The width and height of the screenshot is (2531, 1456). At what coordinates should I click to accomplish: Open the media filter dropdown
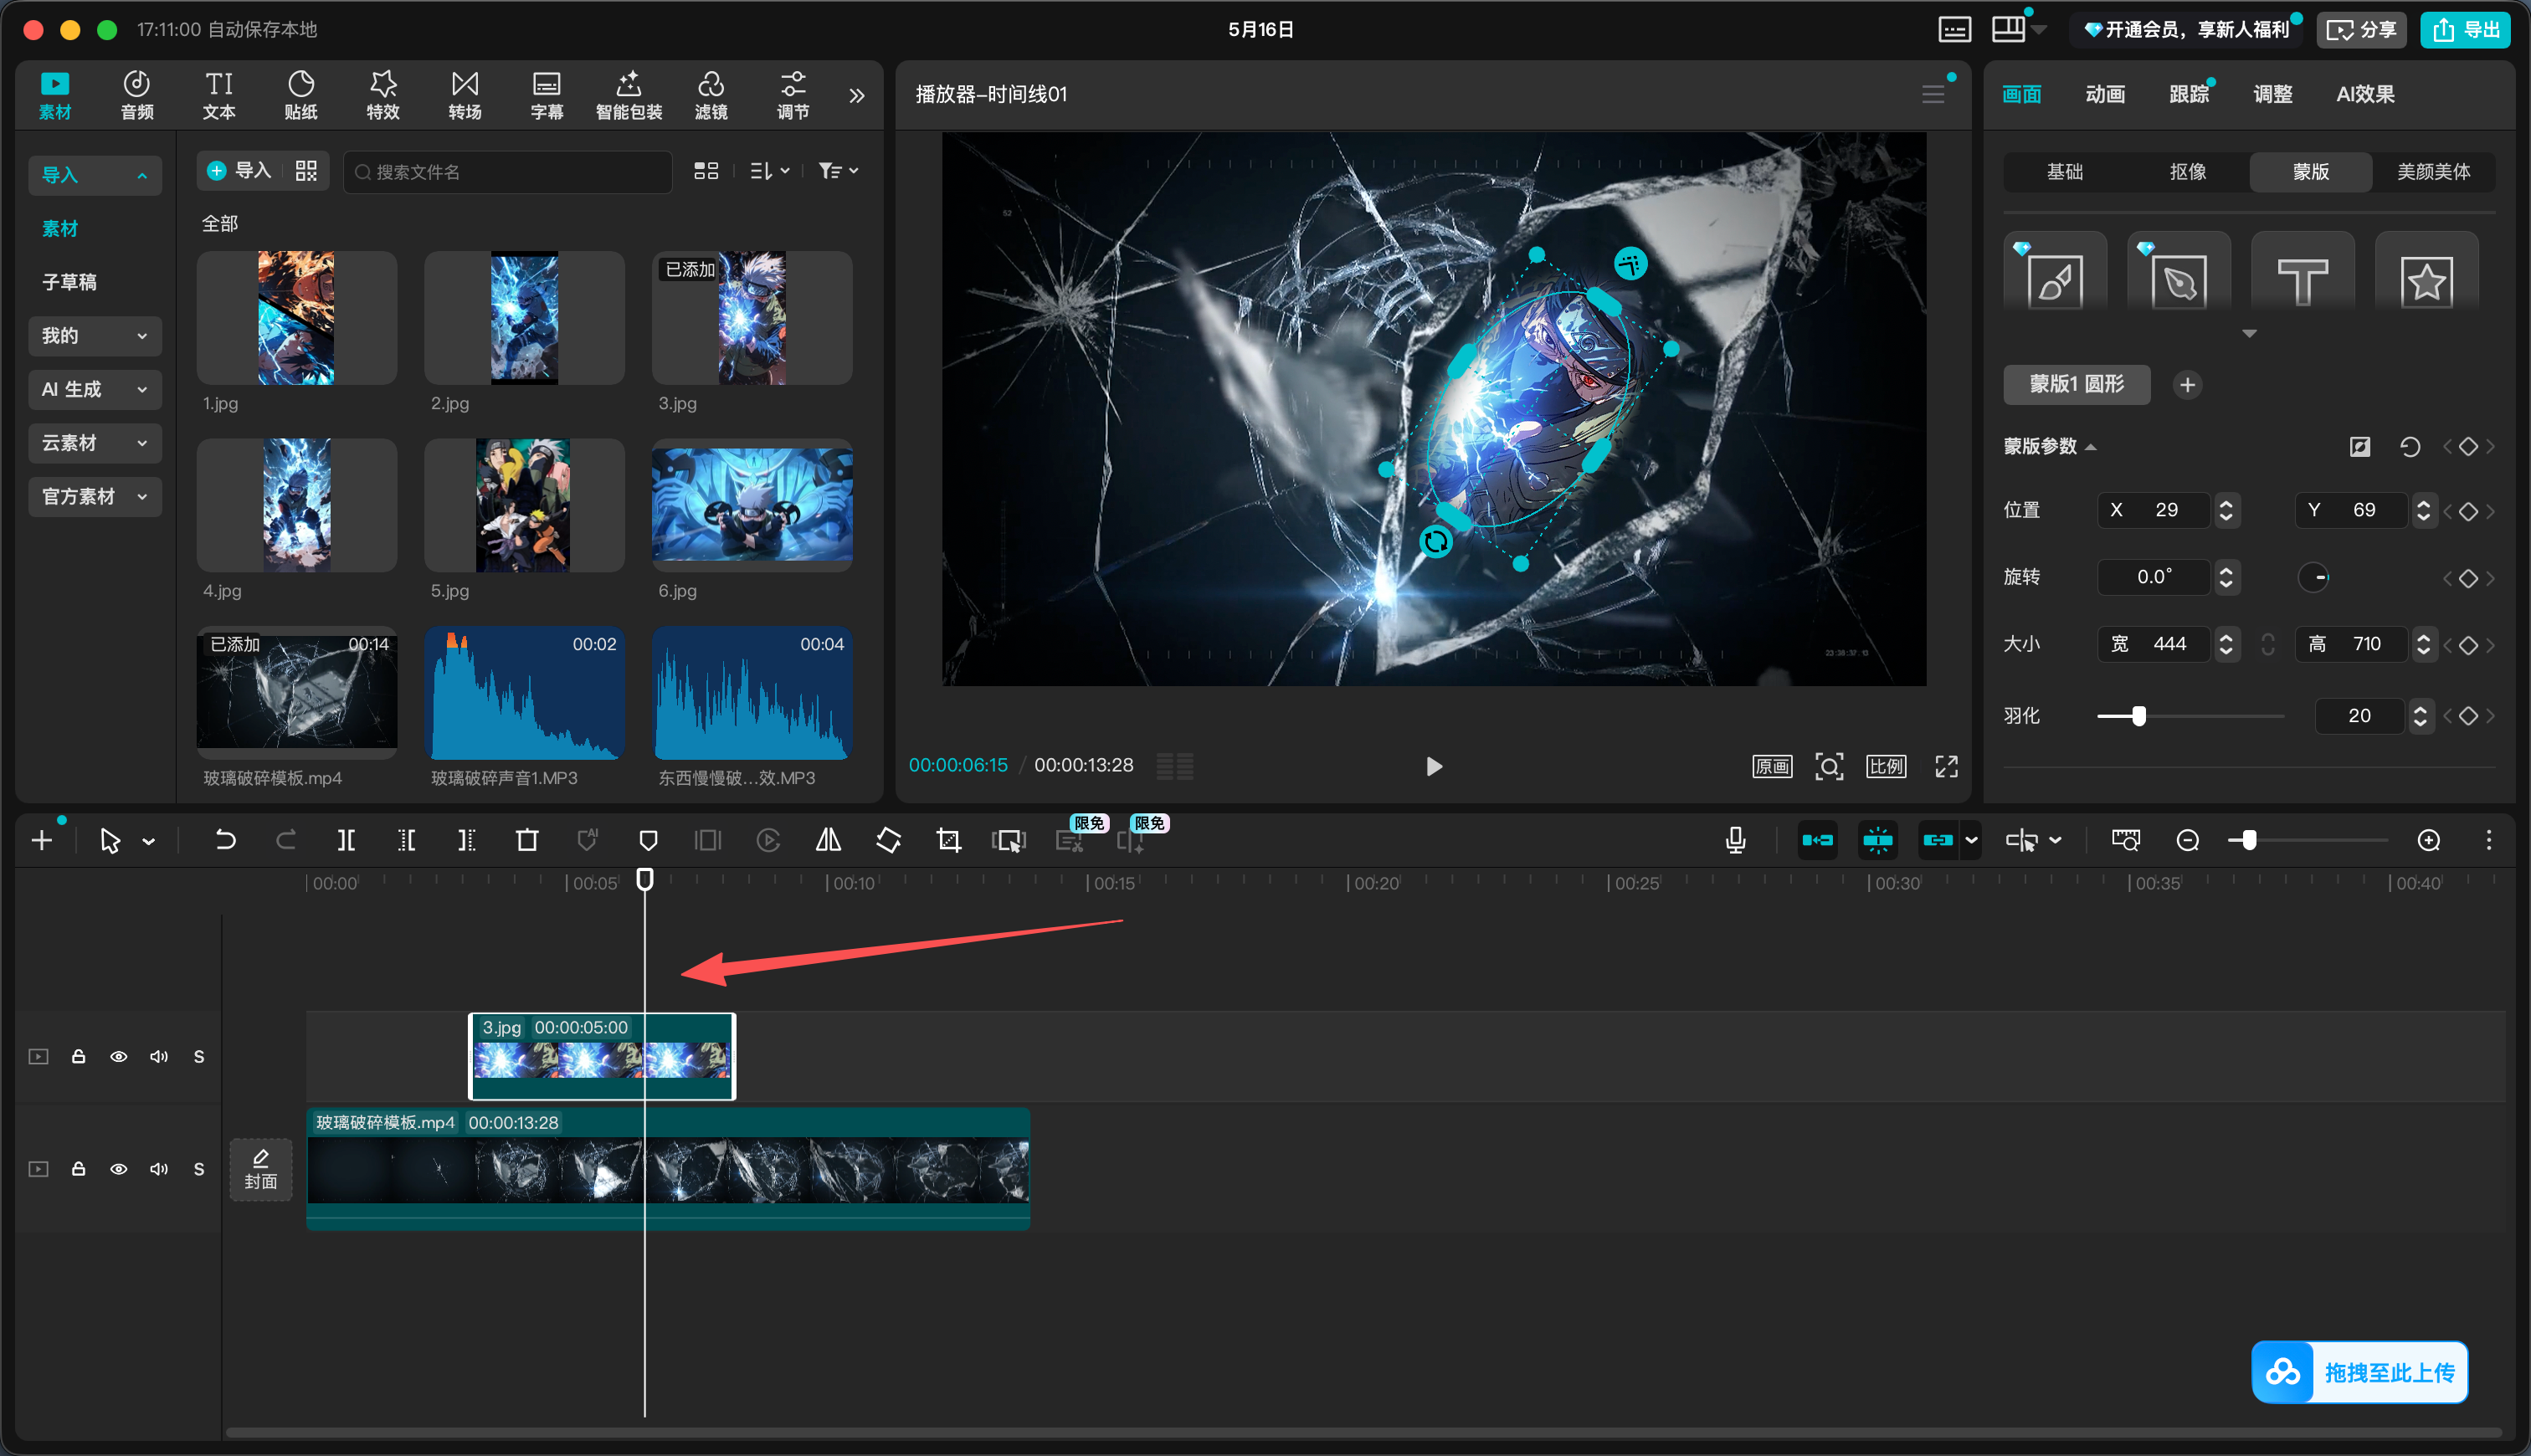tap(838, 171)
